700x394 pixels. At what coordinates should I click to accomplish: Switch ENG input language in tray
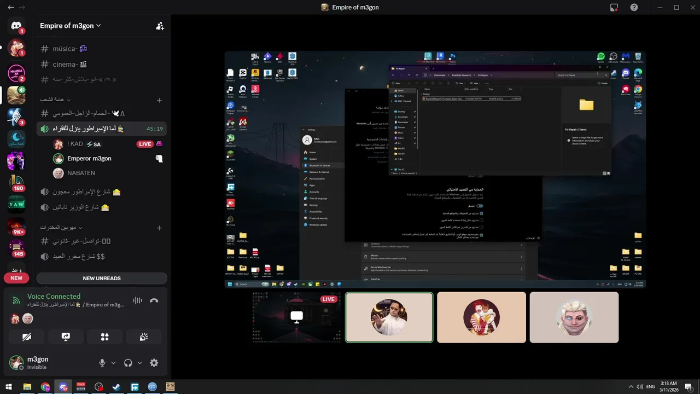click(x=651, y=387)
